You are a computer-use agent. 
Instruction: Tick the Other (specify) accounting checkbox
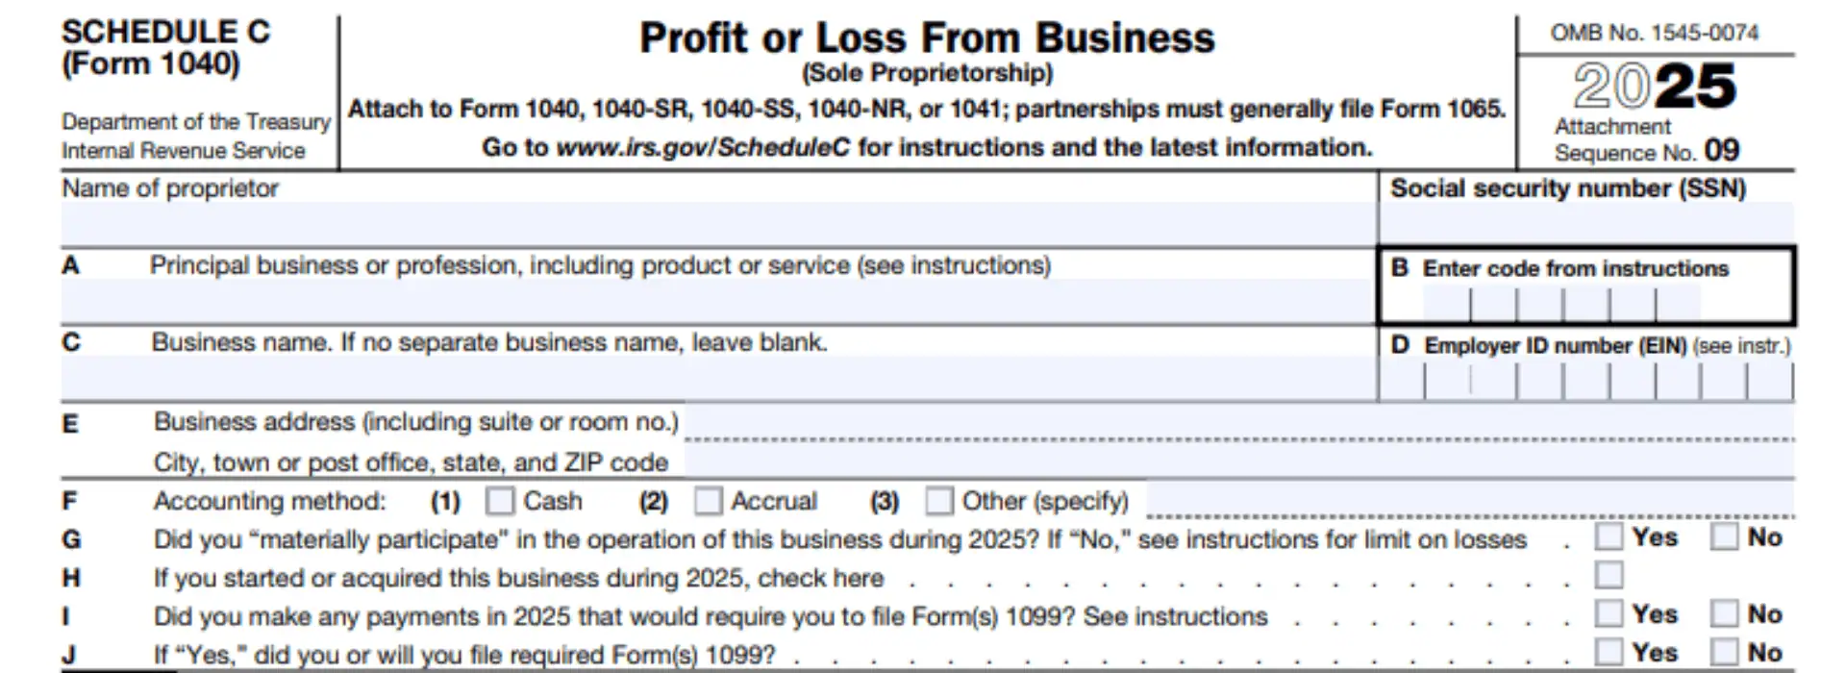pyautogui.click(x=938, y=501)
